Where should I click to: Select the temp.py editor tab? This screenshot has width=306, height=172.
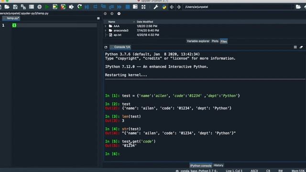click(x=11, y=18)
